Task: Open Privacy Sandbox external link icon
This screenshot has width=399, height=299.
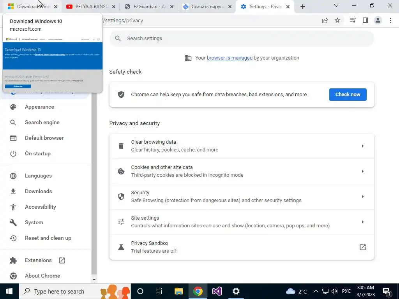Action: pos(363,247)
